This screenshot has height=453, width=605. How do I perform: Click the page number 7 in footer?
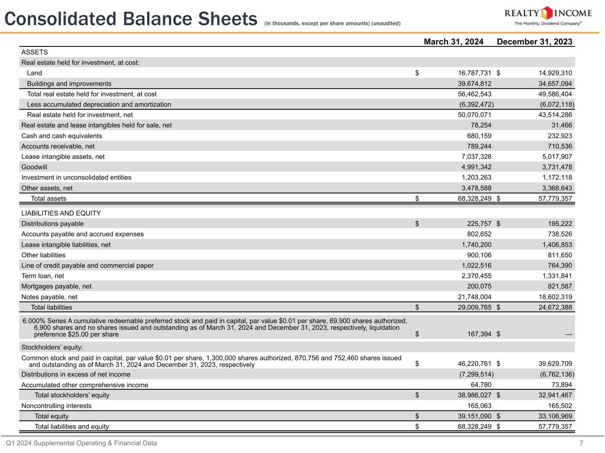[x=581, y=443]
